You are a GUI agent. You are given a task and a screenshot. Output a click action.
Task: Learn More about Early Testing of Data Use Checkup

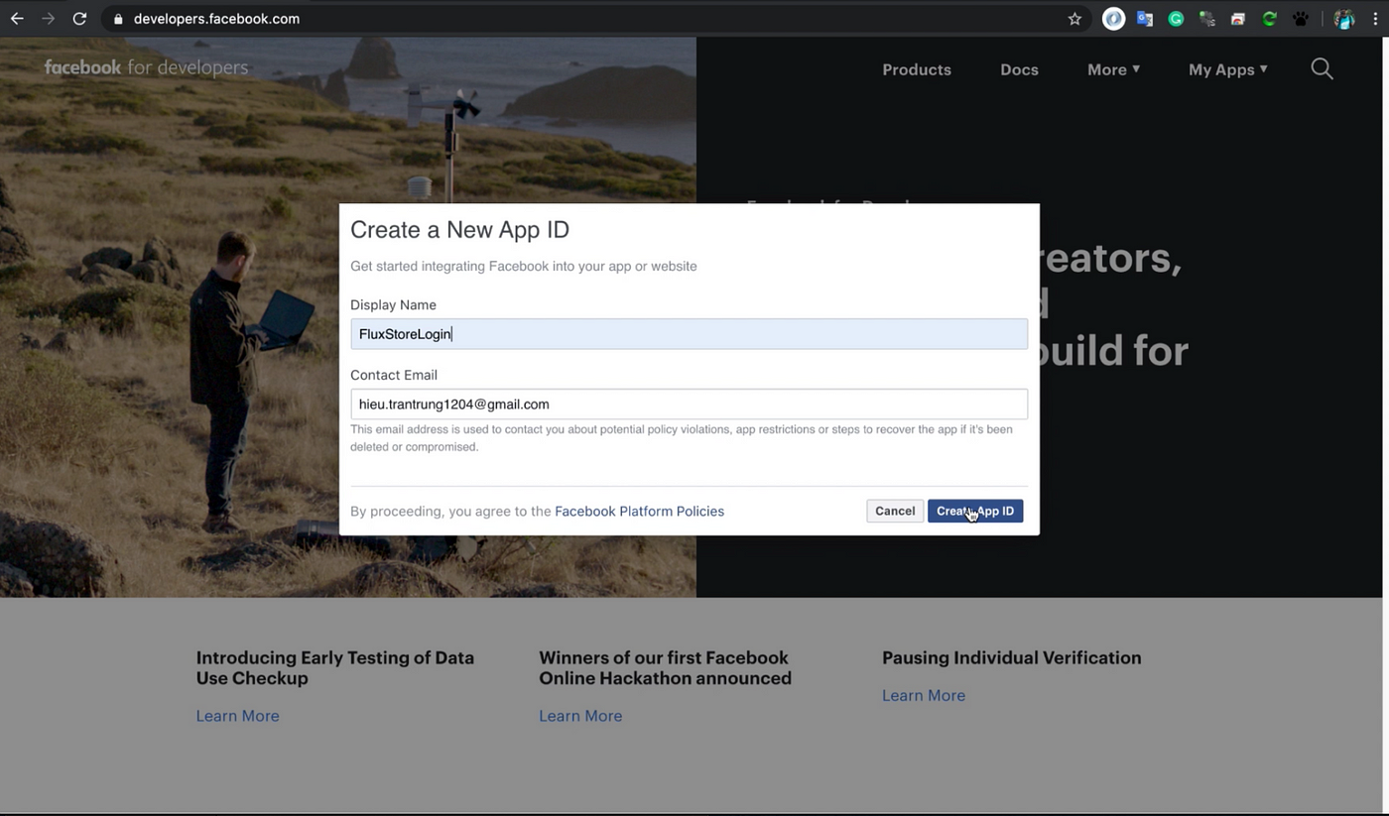[x=237, y=716]
